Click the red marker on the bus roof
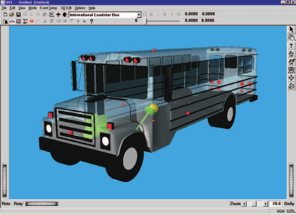296x215 pixels. [x=154, y=50]
